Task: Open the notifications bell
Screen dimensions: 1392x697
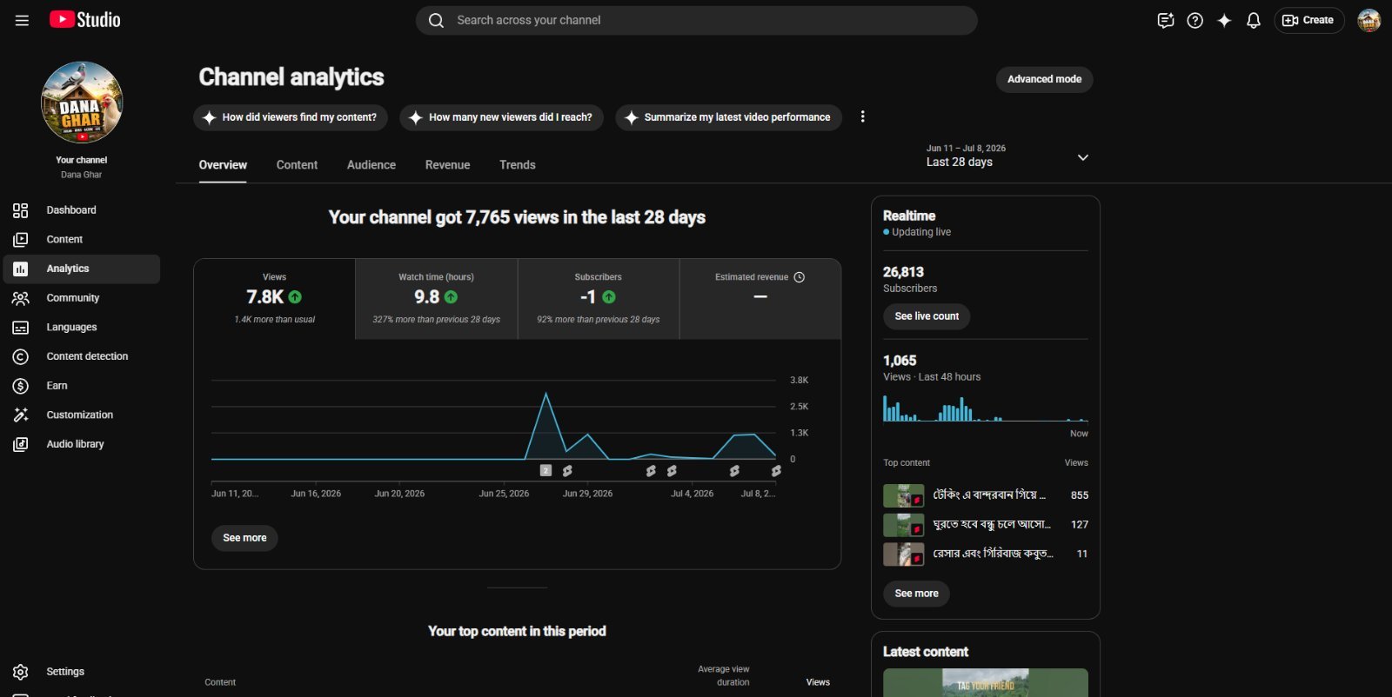Action: (1254, 20)
